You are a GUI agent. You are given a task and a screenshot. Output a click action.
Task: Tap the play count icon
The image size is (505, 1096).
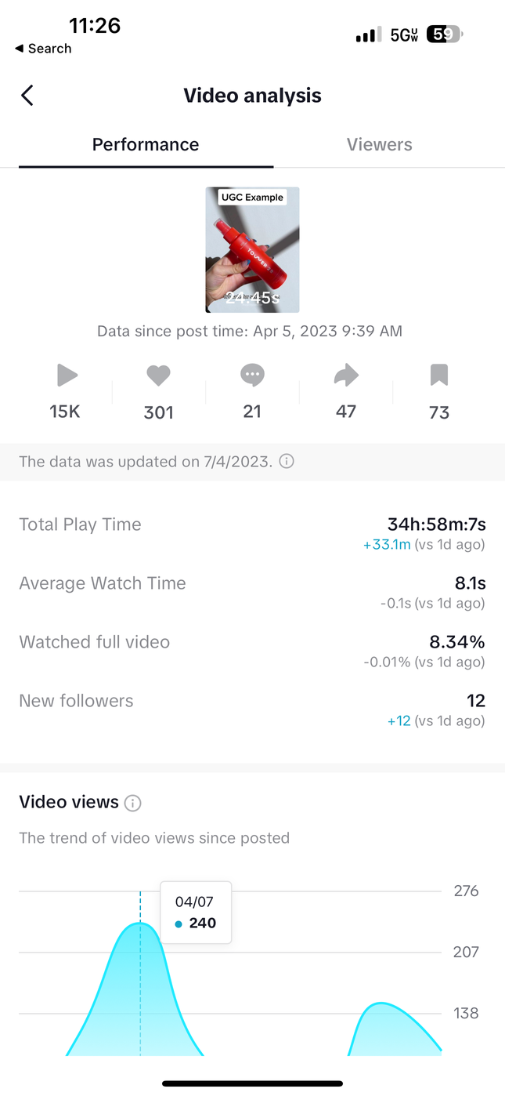click(x=67, y=376)
